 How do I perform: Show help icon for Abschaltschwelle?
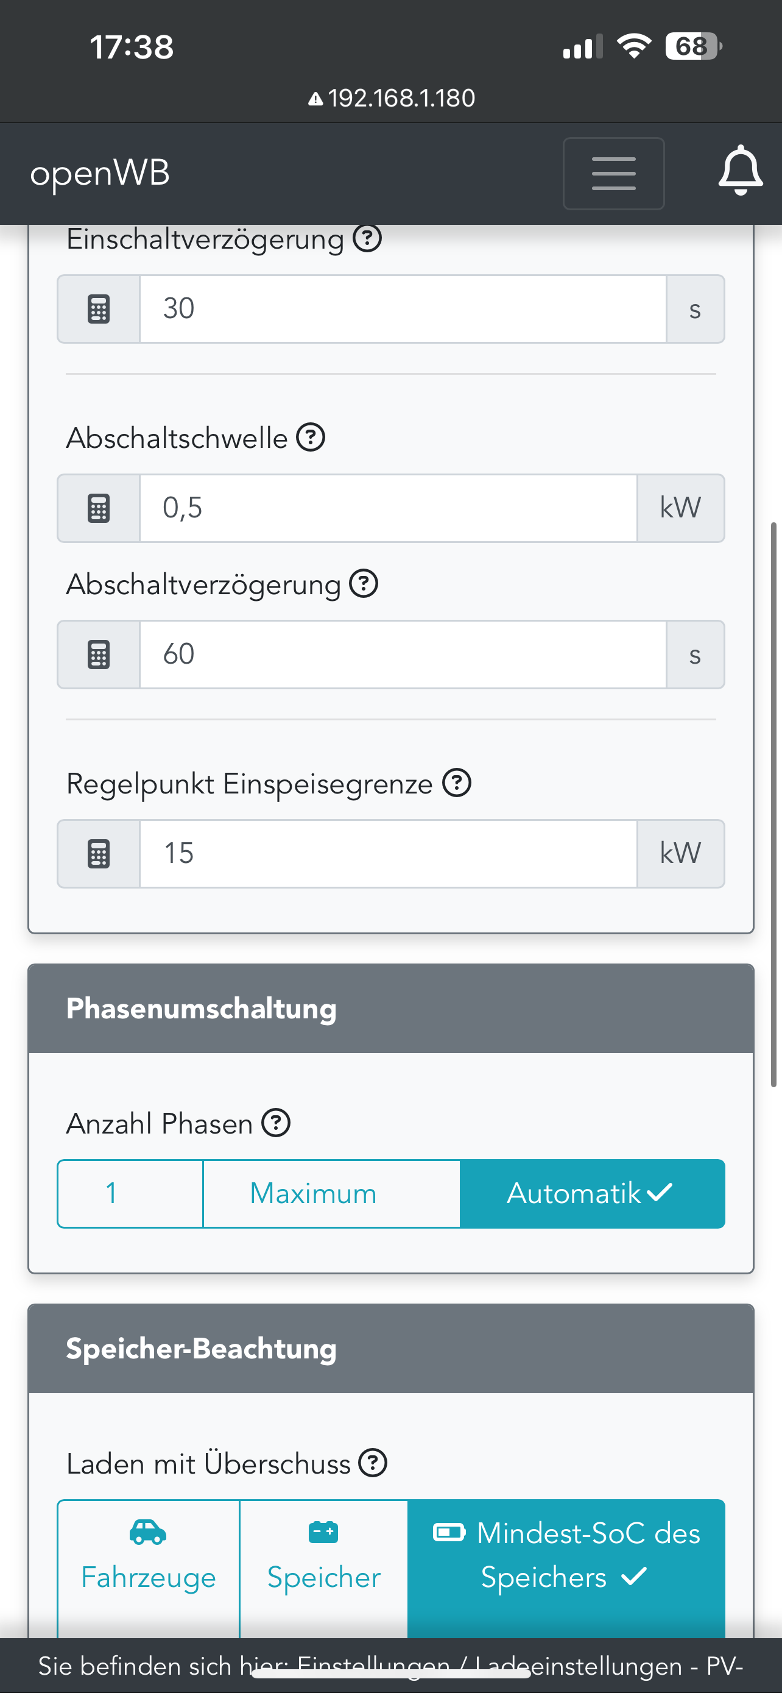pos(311,438)
